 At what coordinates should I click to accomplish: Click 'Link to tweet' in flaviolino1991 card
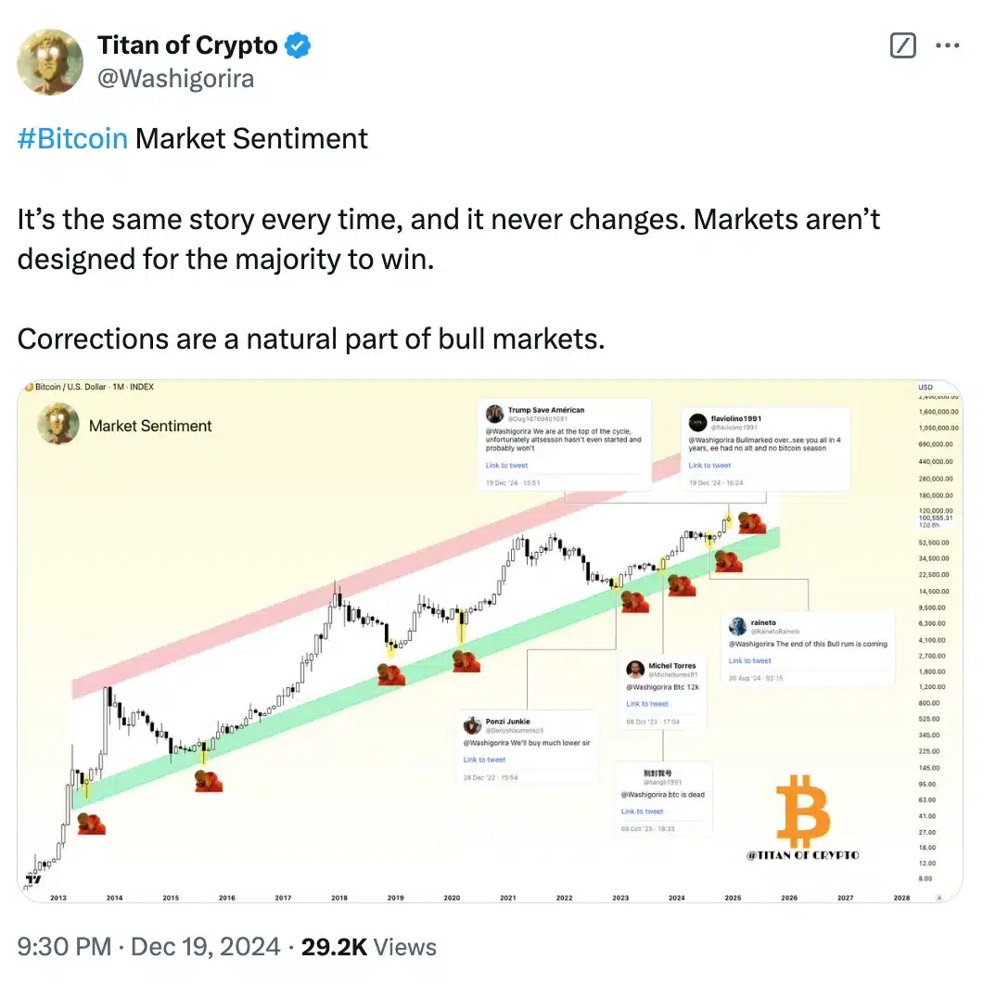(x=709, y=466)
